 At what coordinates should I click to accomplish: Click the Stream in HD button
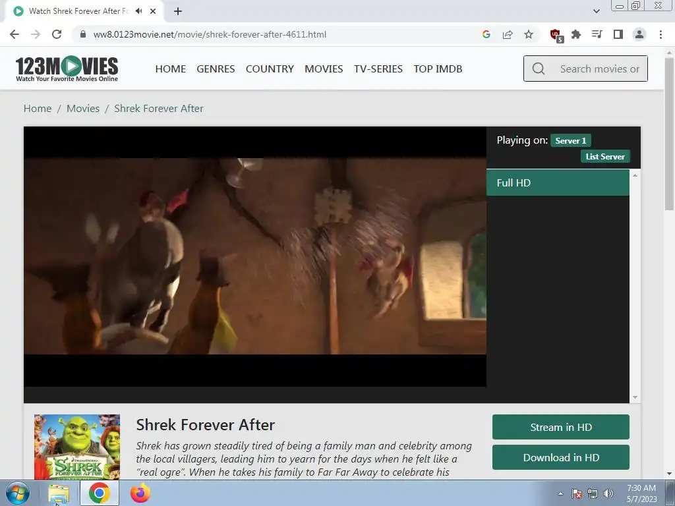coord(560,427)
